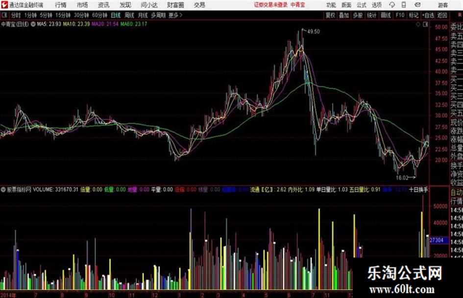
Task: Click the 五日量比: 0.91 value
Action: pyautogui.click(x=365, y=189)
